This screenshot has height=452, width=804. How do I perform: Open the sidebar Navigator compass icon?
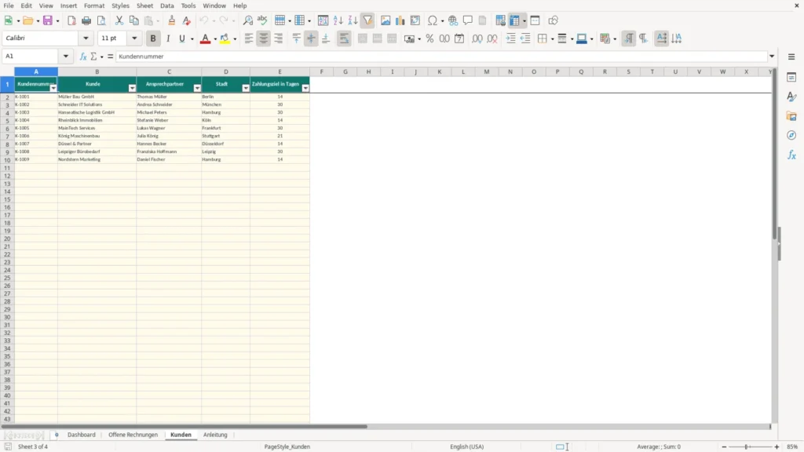pos(791,135)
